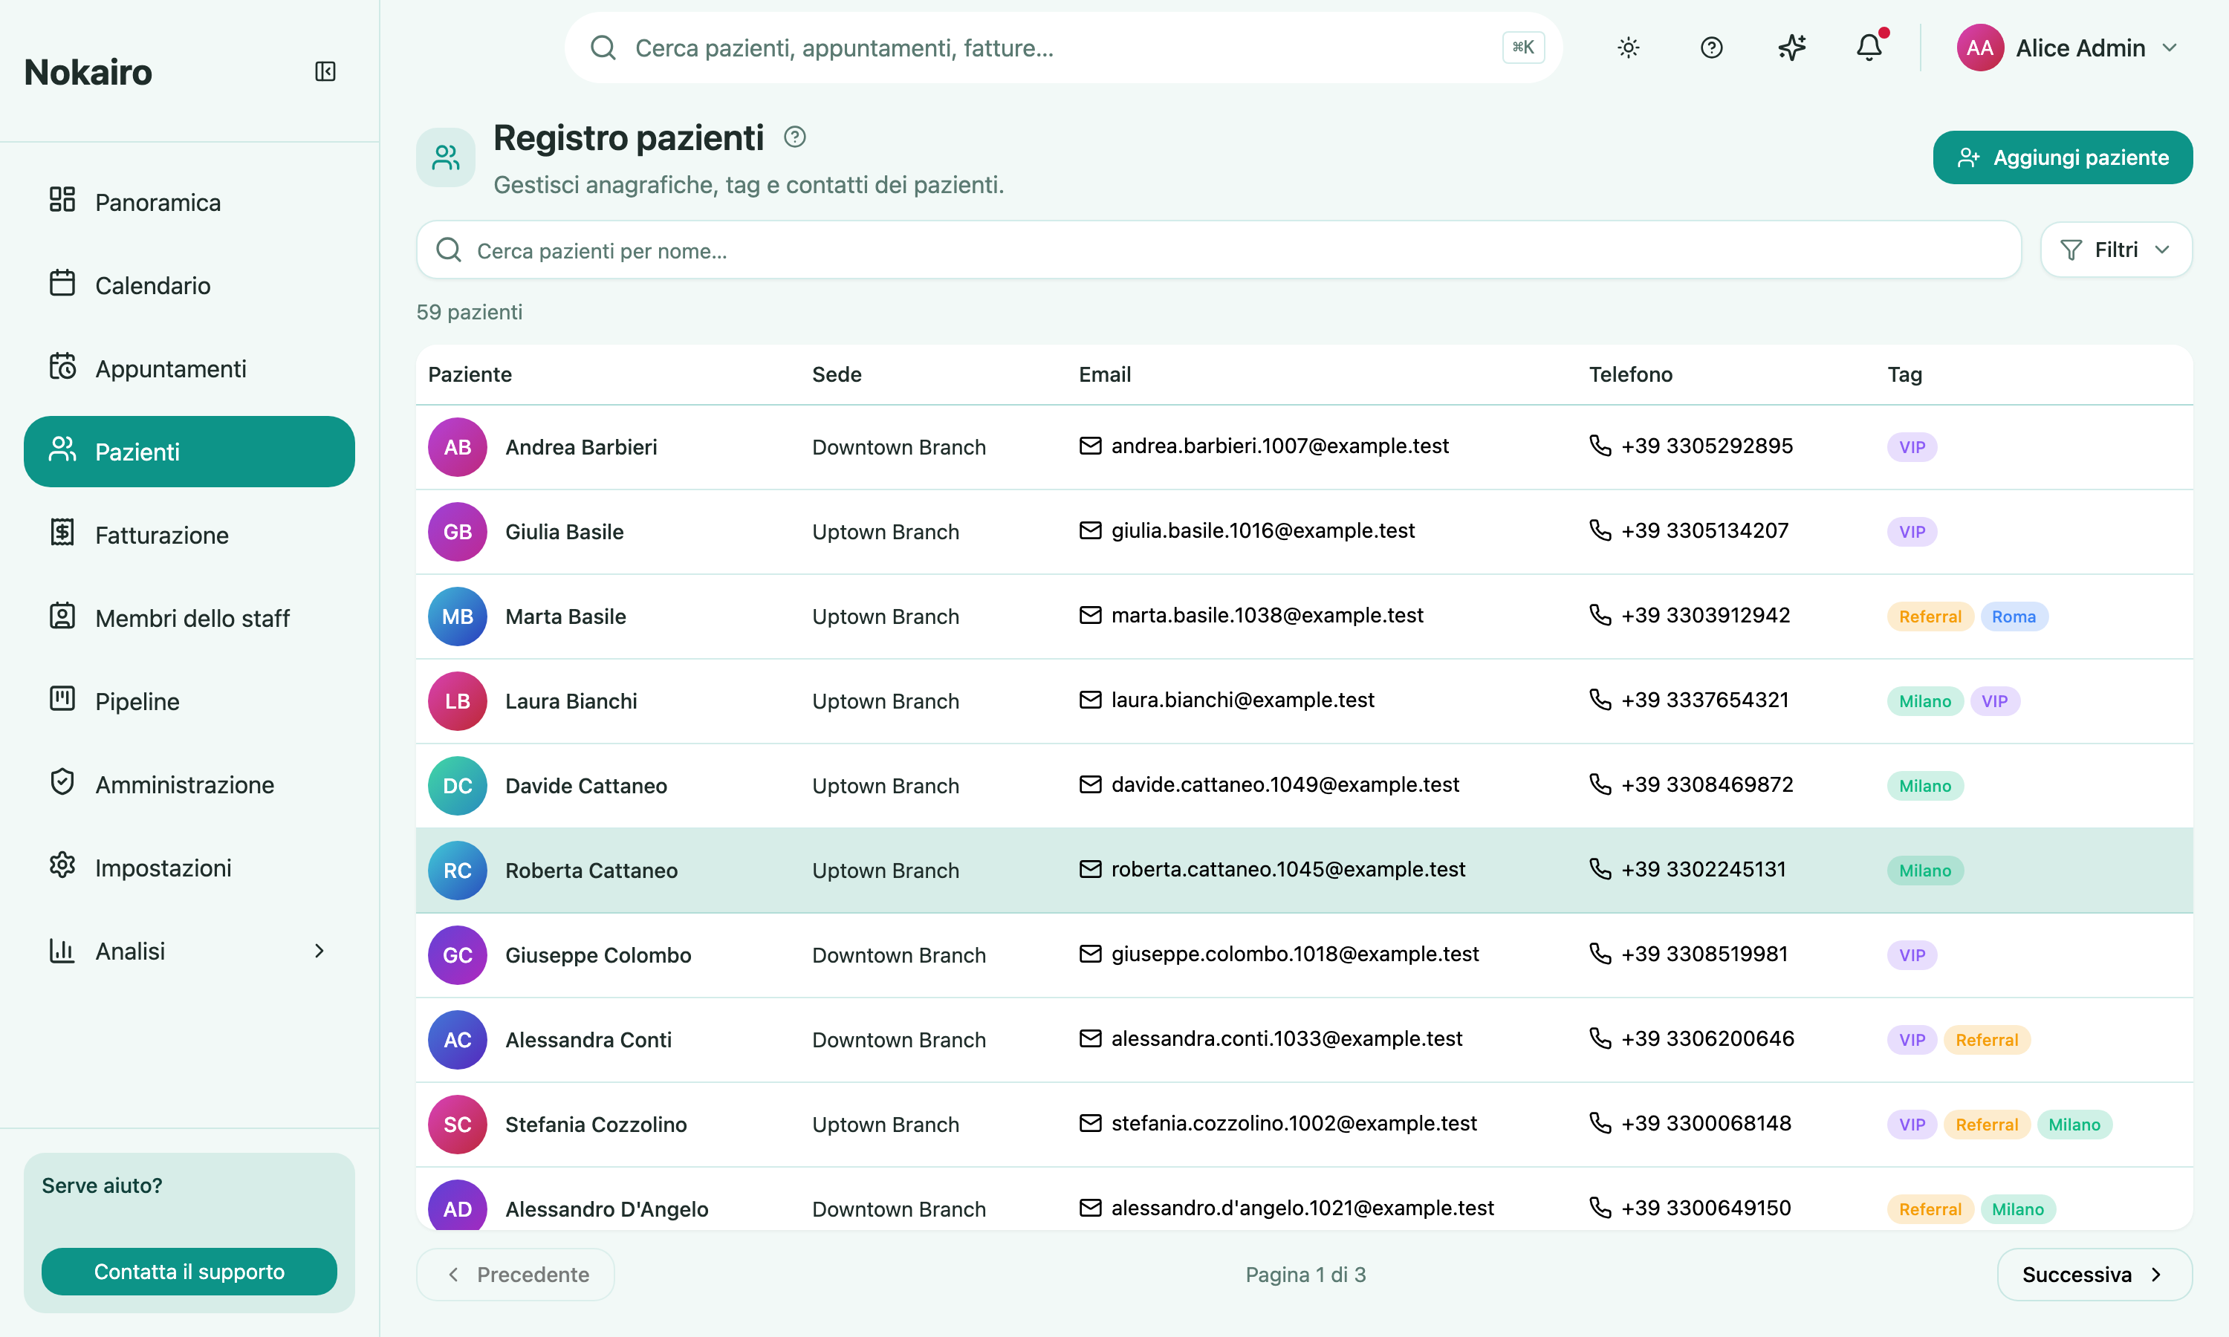Viewport: 2229px width, 1337px height.
Task: Open Fatturazione in sidebar
Action: [x=189, y=535]
